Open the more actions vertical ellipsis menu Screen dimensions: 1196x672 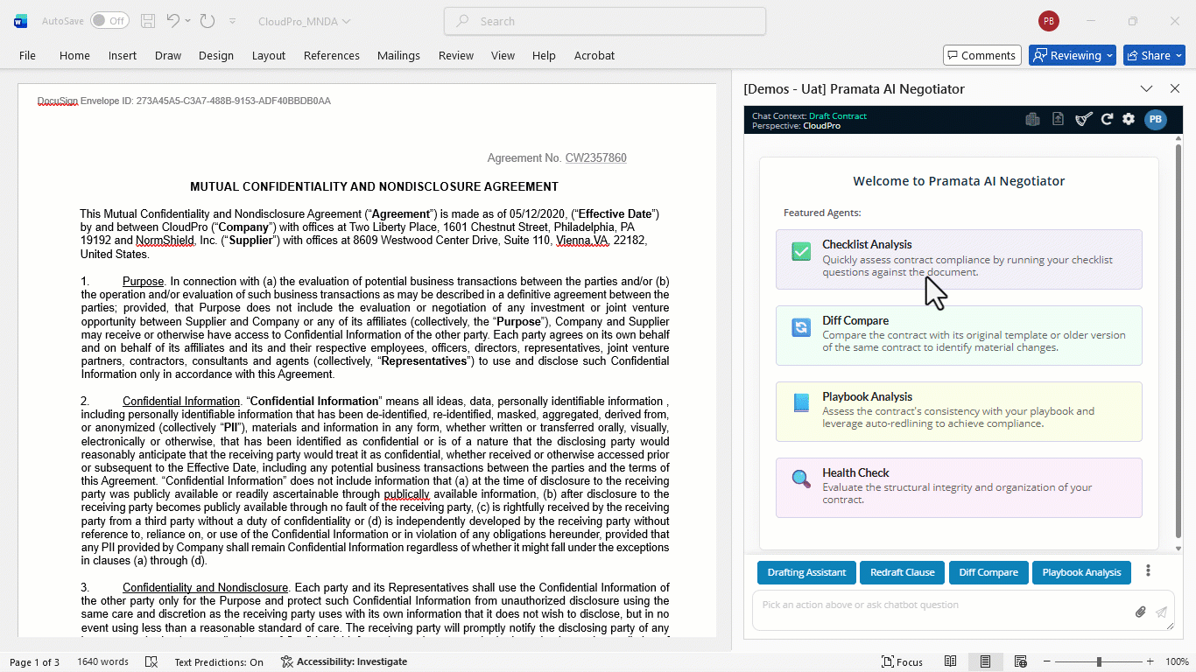(1148, 571)
